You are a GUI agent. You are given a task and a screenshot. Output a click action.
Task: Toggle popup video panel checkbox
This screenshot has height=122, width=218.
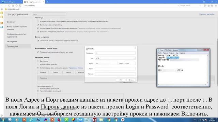38,52
